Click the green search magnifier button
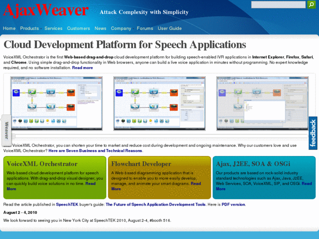The image size is (319, 239). pyautogui.click(x=311, y=5)
